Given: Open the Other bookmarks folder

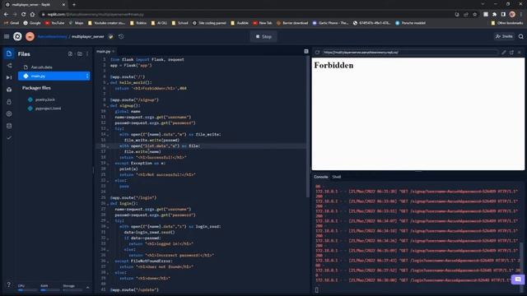Looking at the screenshot, I should (507, 23).
